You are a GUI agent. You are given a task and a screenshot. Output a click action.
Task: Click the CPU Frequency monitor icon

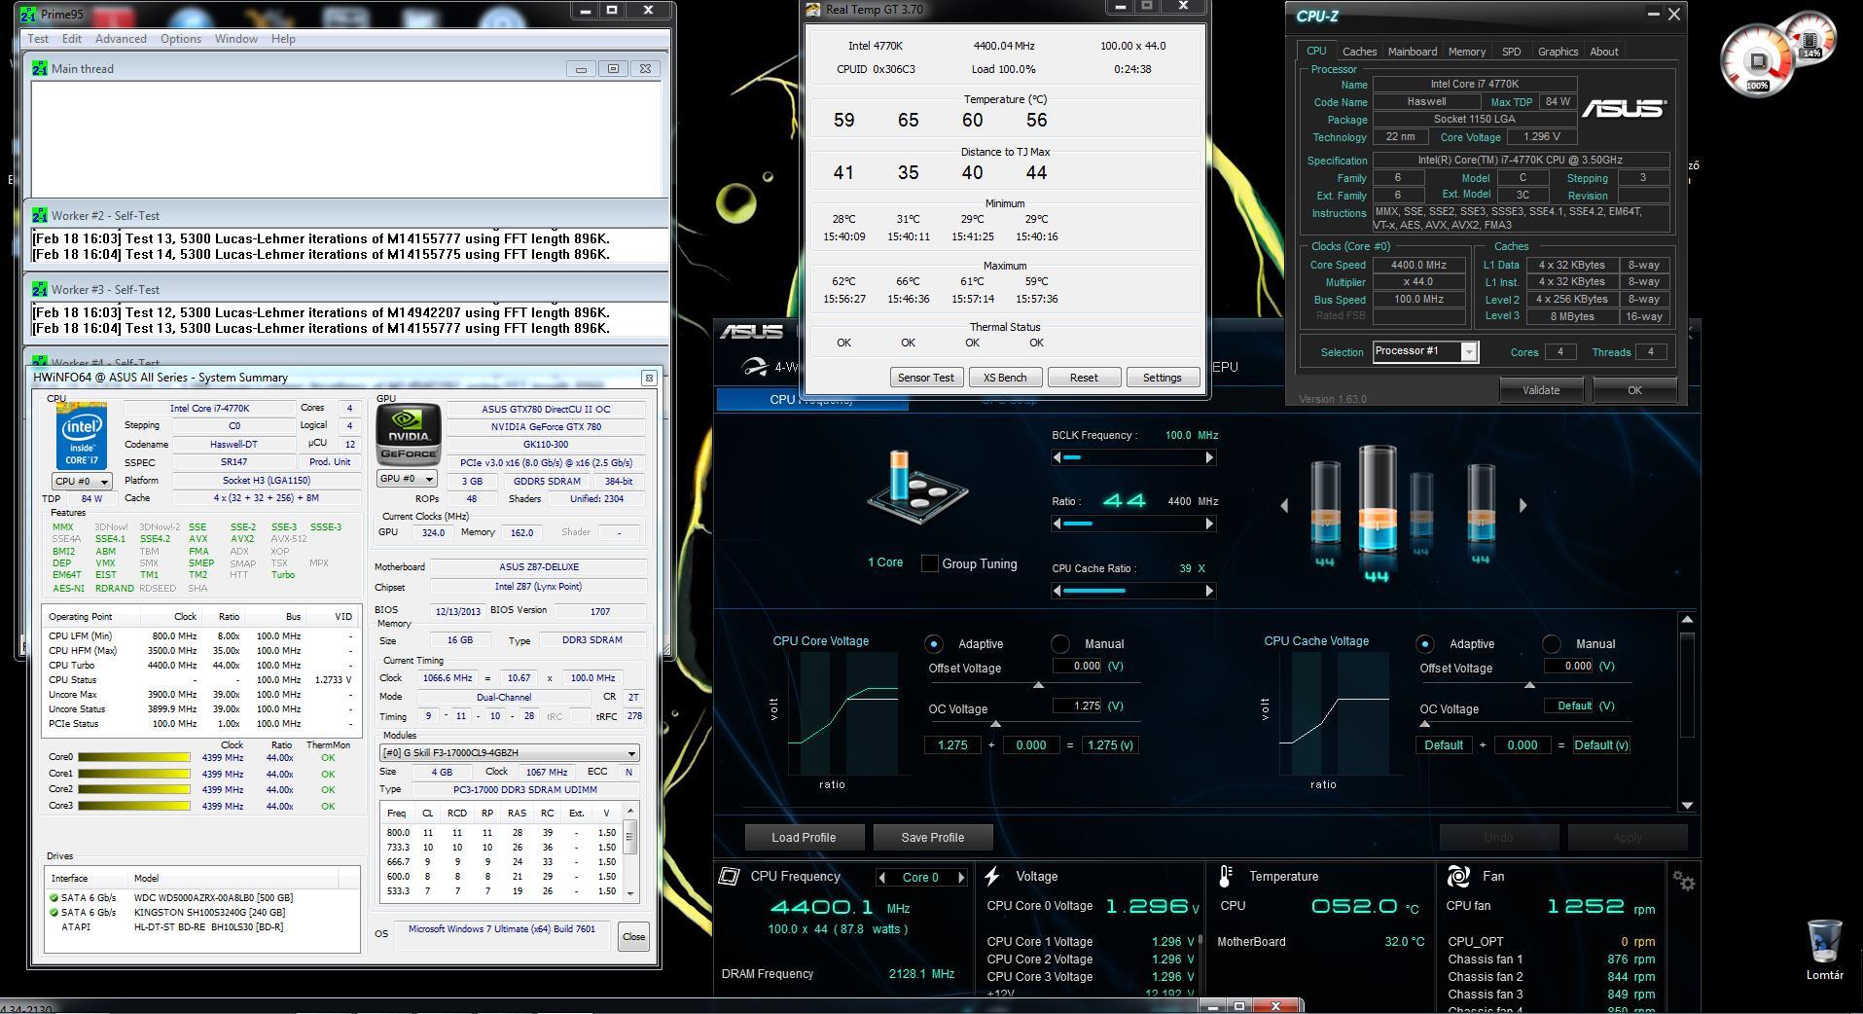pyautogui.click(x=729, y=876)
